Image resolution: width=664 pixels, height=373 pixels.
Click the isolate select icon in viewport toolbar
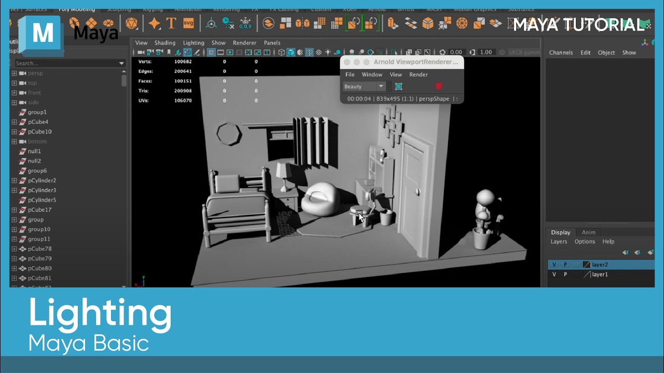pos(394,52)
